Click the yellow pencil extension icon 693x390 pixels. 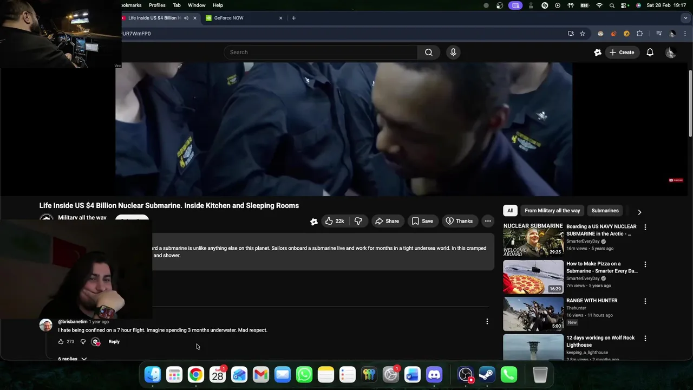[x=626, y=34]
